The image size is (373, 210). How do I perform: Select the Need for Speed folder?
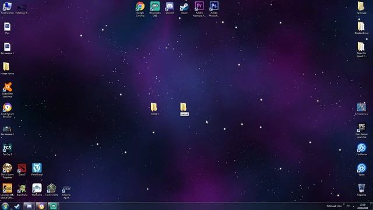click(x=361, y=50)
